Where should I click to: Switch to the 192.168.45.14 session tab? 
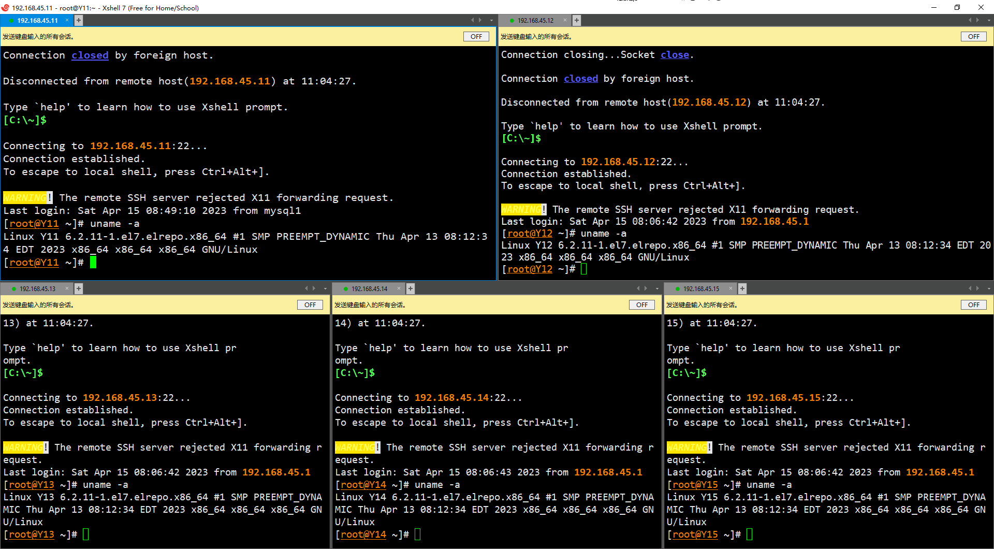369,289
